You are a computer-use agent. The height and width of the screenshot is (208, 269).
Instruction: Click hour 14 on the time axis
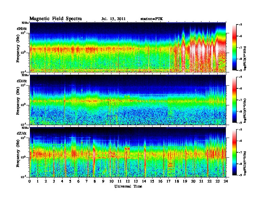point(144,181)
